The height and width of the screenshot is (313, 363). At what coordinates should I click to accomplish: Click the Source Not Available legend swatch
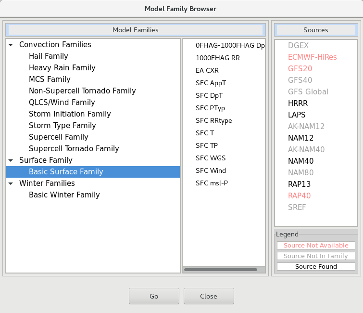[316, 245]
